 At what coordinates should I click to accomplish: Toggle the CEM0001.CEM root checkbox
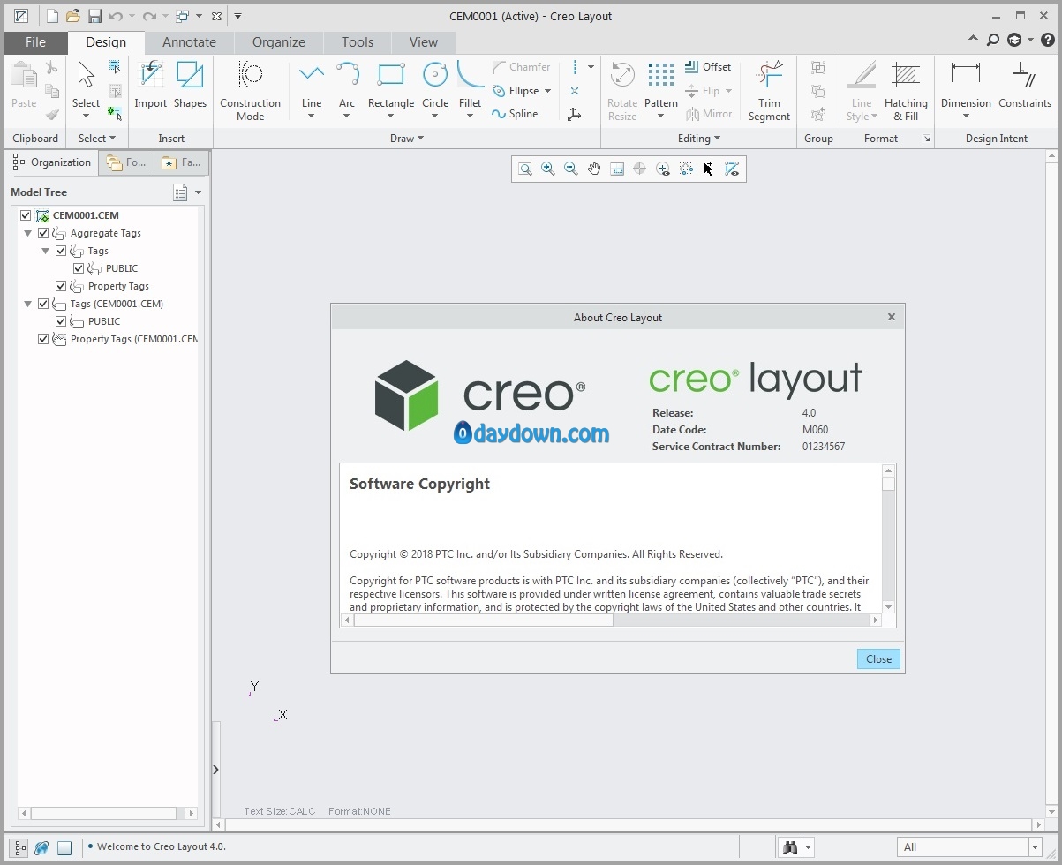(x=26, y=215)
